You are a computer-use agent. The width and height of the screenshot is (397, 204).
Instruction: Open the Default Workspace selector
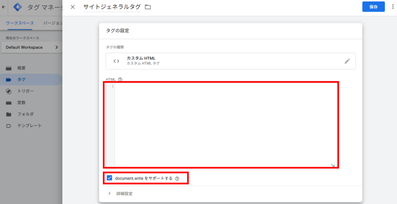coord(32,48)
